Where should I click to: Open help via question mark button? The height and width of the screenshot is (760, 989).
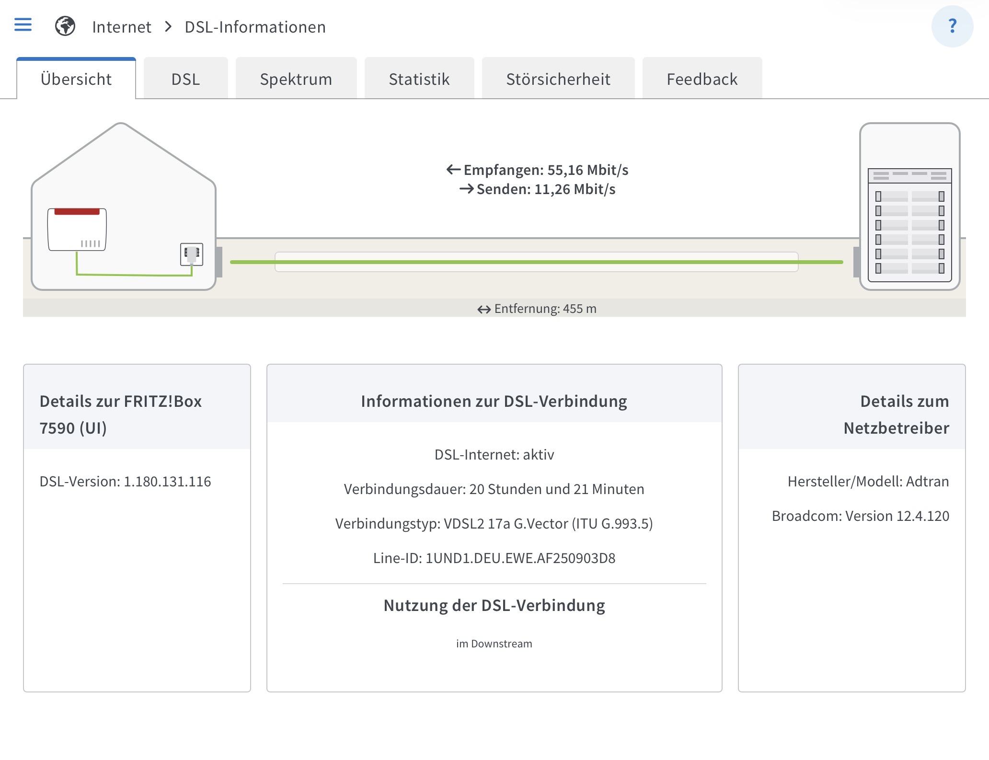coord(952,26)
